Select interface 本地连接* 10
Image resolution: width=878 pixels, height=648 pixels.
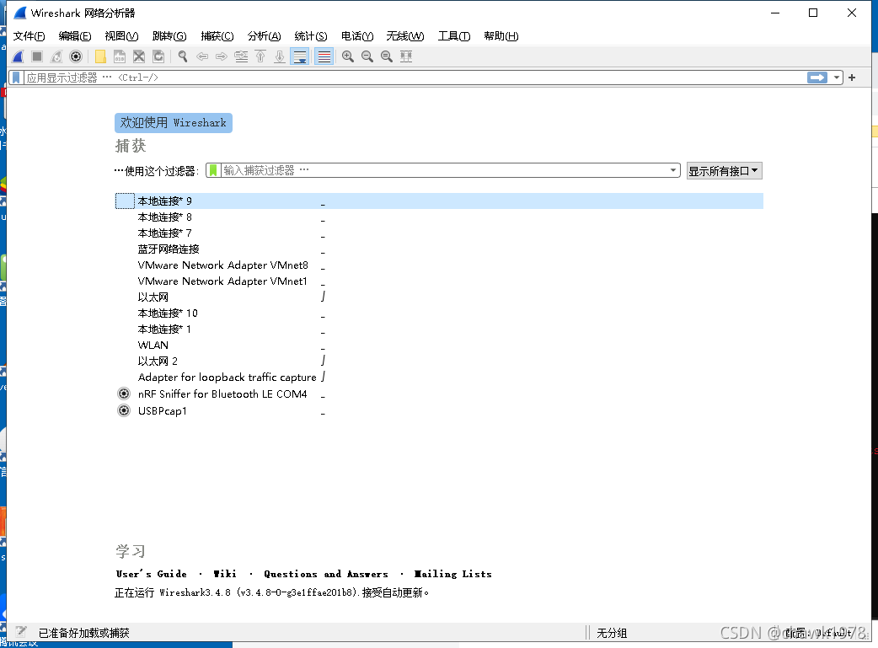(x=439, y=313)
